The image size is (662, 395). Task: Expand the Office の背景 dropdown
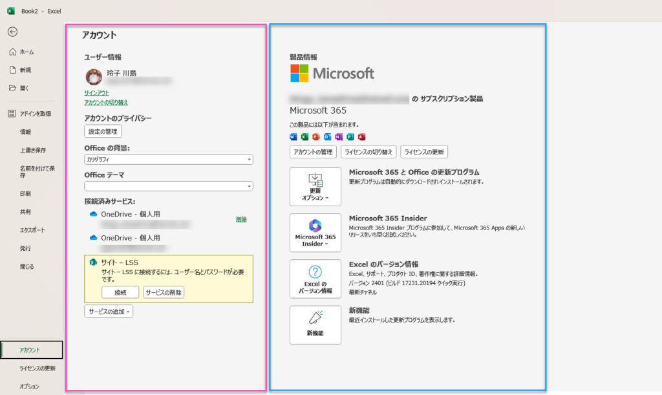pyautogui.click(x=168, y=159)
